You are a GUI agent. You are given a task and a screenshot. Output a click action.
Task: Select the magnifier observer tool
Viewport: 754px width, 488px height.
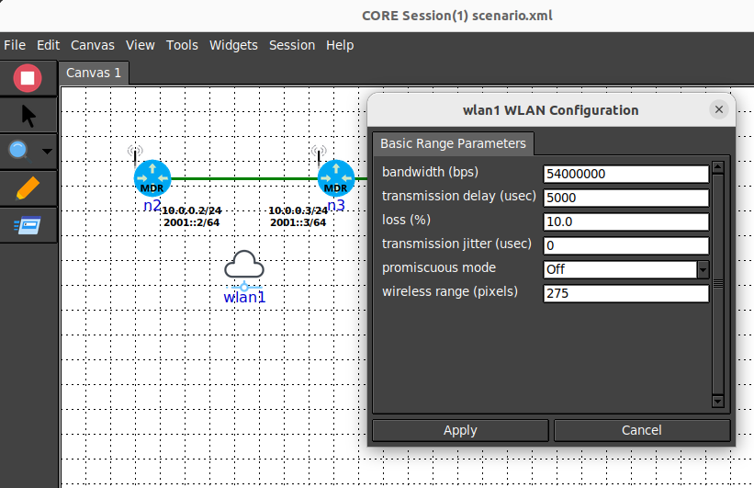pos(19,151)
